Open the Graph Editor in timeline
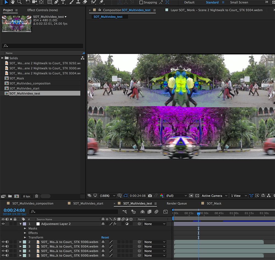 click(x=166, y=212)
